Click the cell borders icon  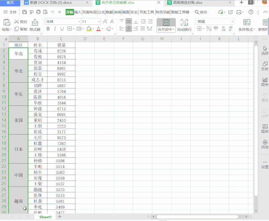tap(69, 29)
